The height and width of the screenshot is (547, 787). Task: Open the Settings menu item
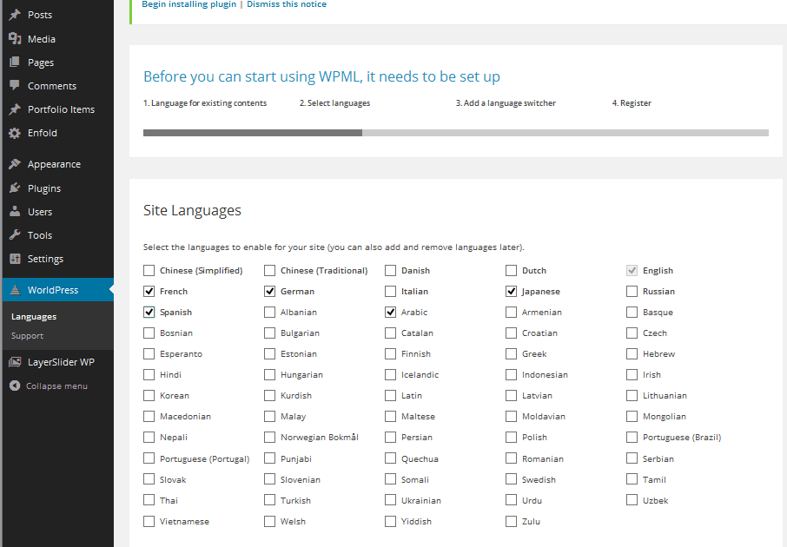point(45,259)
